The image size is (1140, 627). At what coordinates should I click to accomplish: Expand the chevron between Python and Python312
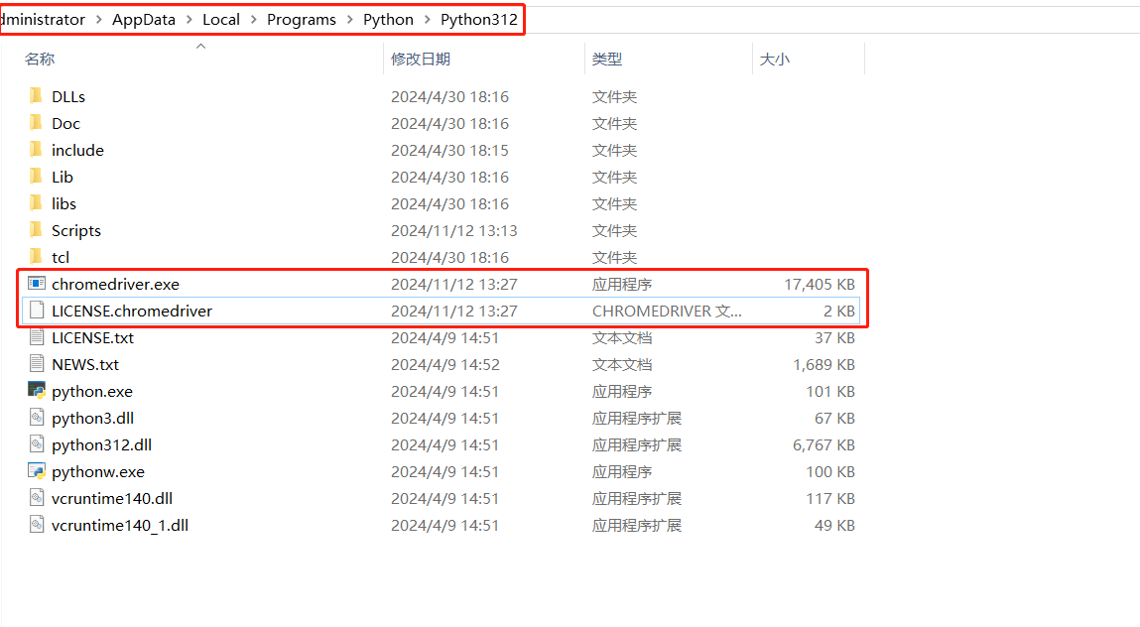[x=427, y=20]
